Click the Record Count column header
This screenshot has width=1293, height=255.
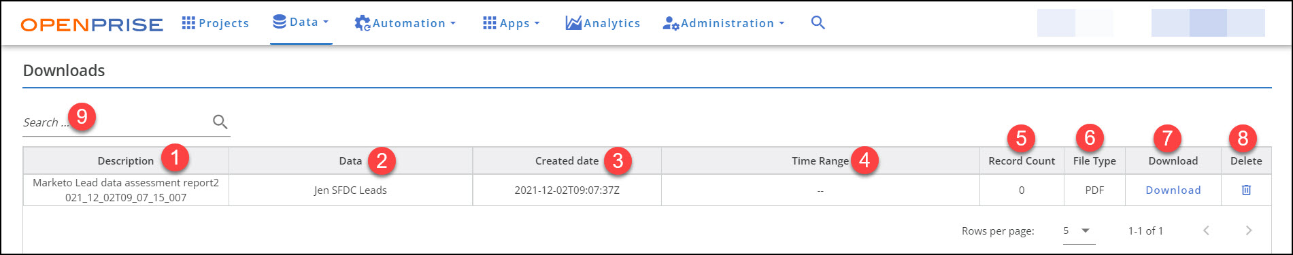tap(1022, 161)
